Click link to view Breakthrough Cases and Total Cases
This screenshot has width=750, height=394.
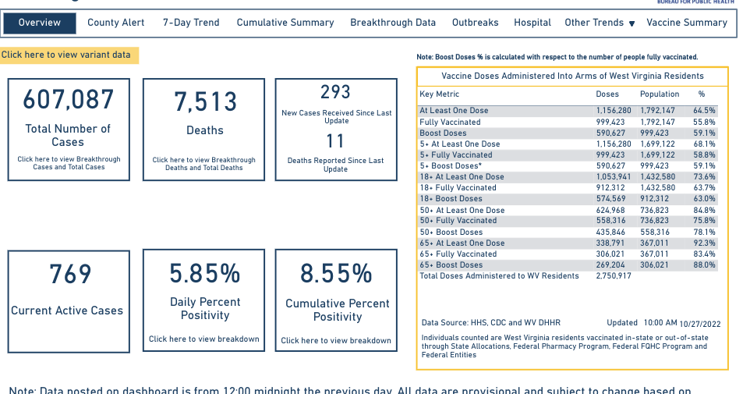pyautogui.click(x=69, y=163)
